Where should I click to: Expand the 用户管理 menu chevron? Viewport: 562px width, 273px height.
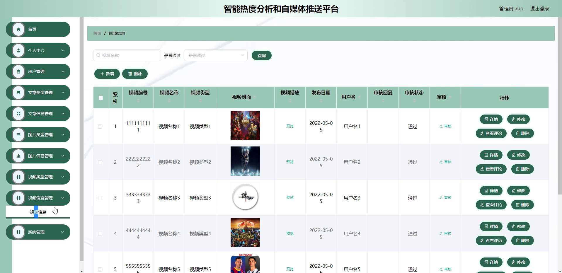63,71
